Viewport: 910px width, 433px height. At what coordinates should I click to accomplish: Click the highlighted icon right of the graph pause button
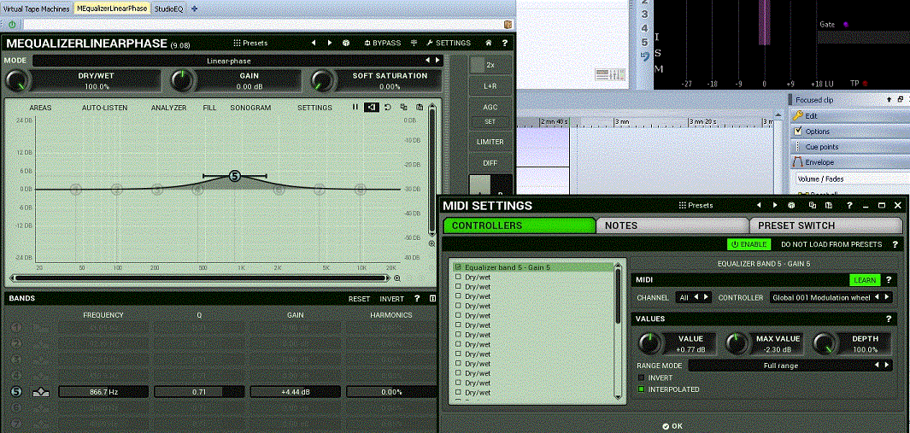tap(371, 108)
